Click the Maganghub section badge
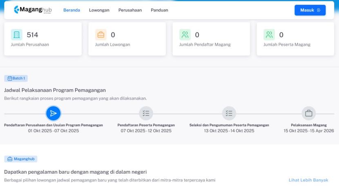 tap(21, 159)
